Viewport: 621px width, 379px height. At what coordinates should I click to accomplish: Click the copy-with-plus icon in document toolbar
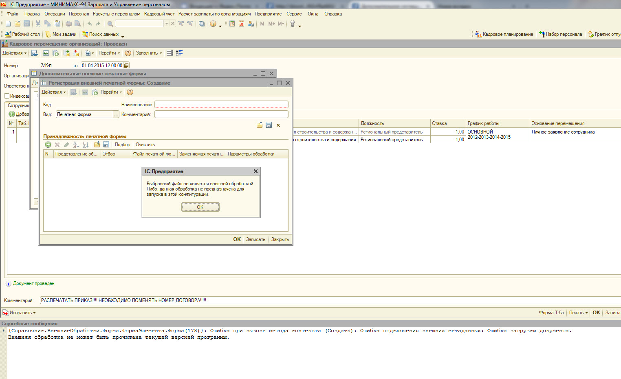[x=56, y=53]
